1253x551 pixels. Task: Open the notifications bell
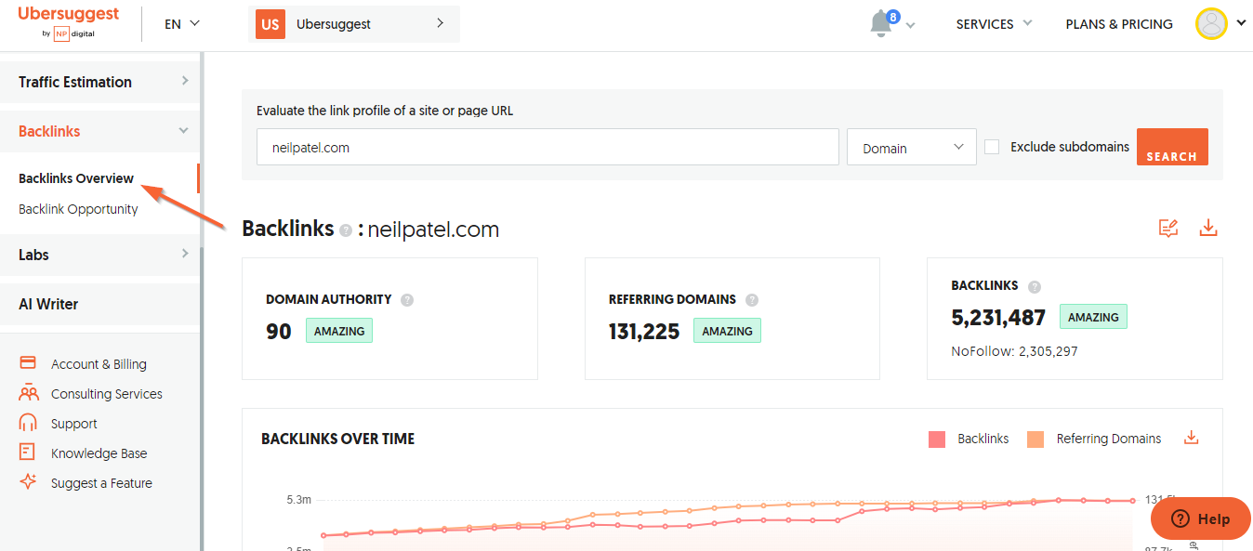click(881, 24)
